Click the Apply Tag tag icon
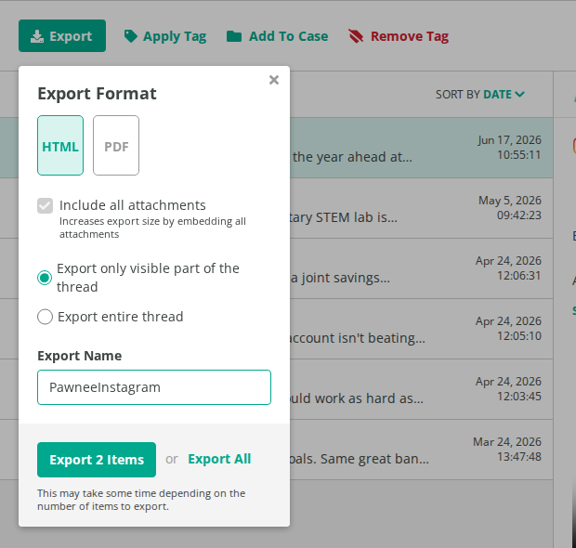This screenshot has width=576, height=548. [x=130, y=36]
